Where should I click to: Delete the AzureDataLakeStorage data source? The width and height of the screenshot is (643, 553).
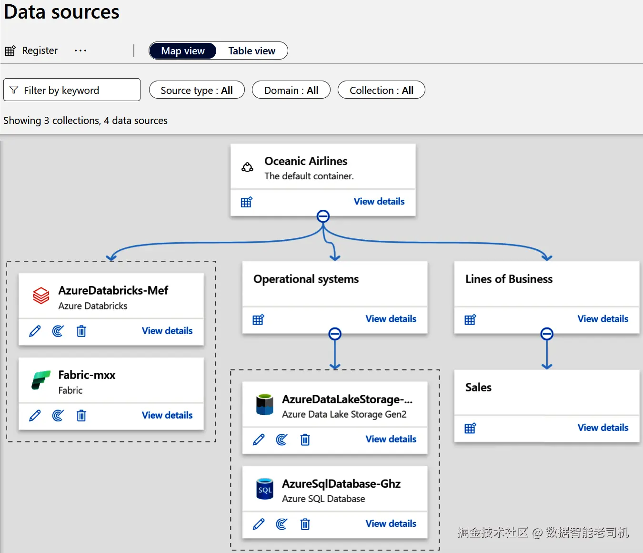(x=305, y=440)
